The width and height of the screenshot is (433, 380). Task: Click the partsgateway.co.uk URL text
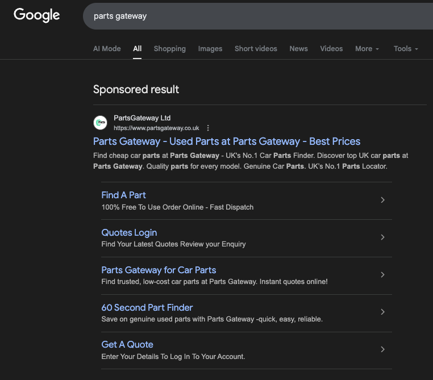coord(156,128)
